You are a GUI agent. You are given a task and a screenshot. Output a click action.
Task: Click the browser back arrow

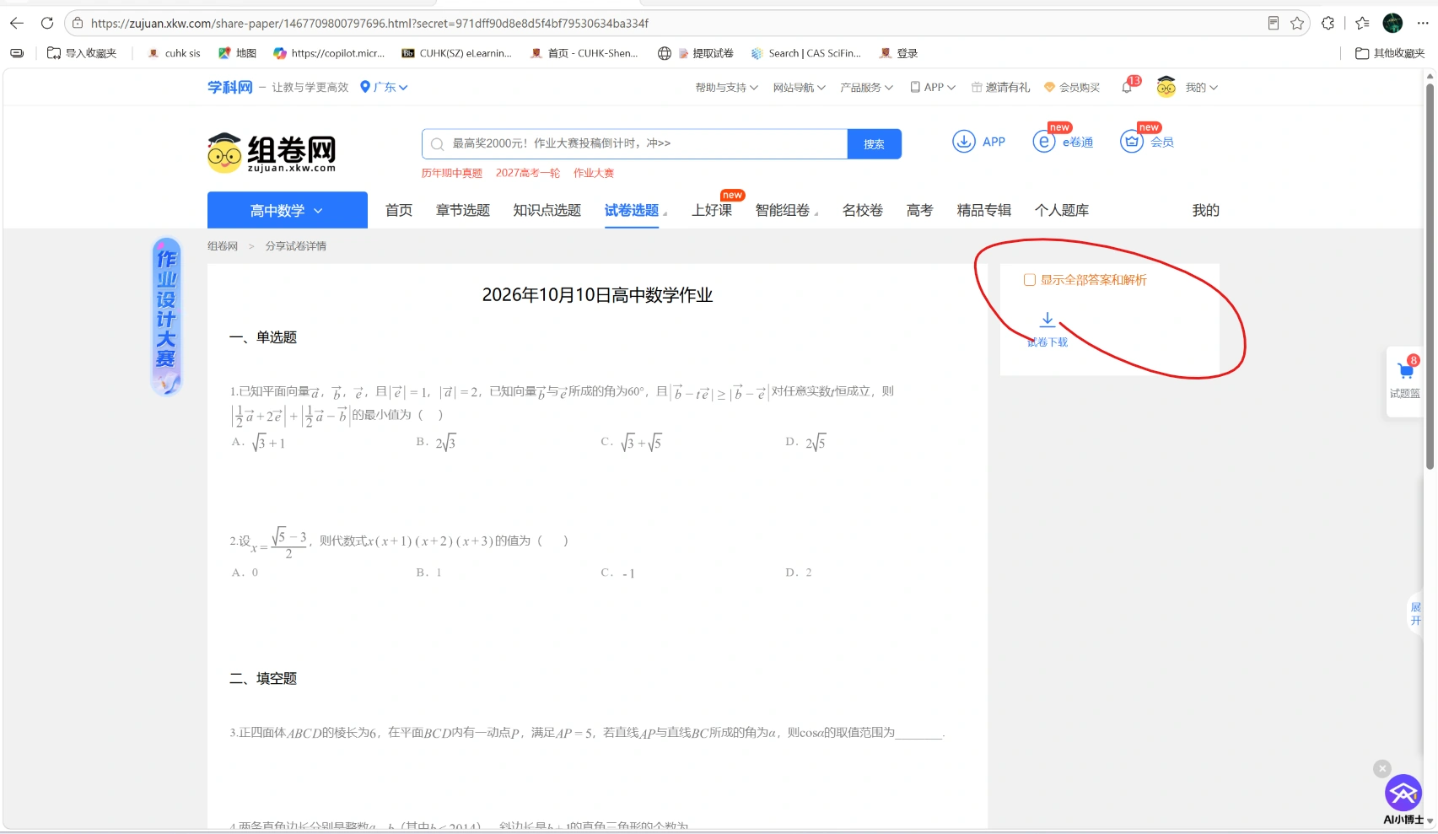[x=17, y=23]
